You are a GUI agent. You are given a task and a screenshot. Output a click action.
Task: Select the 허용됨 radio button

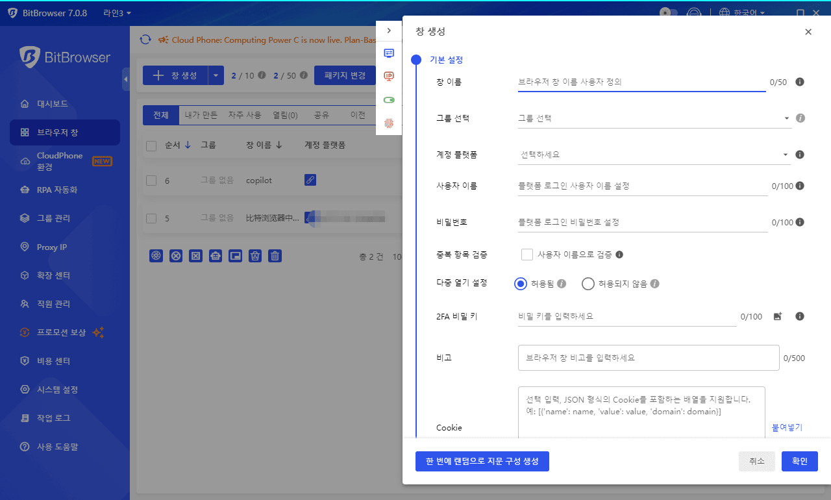coord(520,284)
